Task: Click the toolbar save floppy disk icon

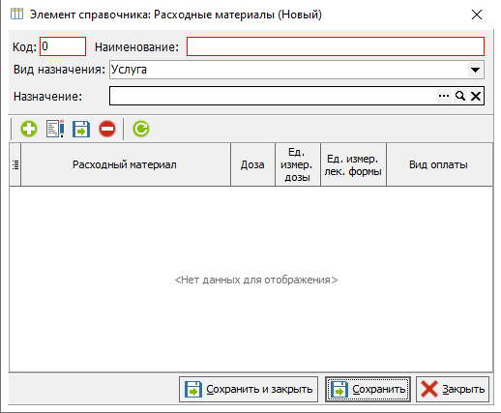Action: tap(81, 129)
